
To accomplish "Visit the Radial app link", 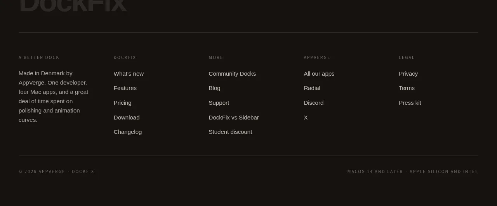I will (x=312, y=88).
